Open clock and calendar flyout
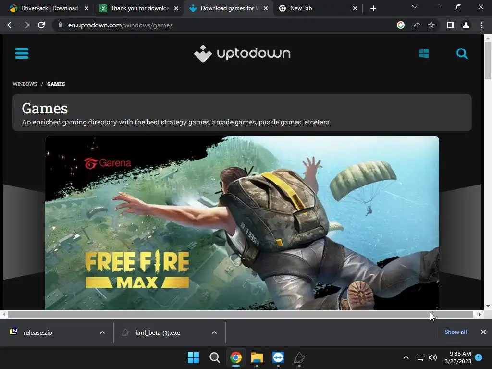492x369 pixels. [x=458, y=357]
